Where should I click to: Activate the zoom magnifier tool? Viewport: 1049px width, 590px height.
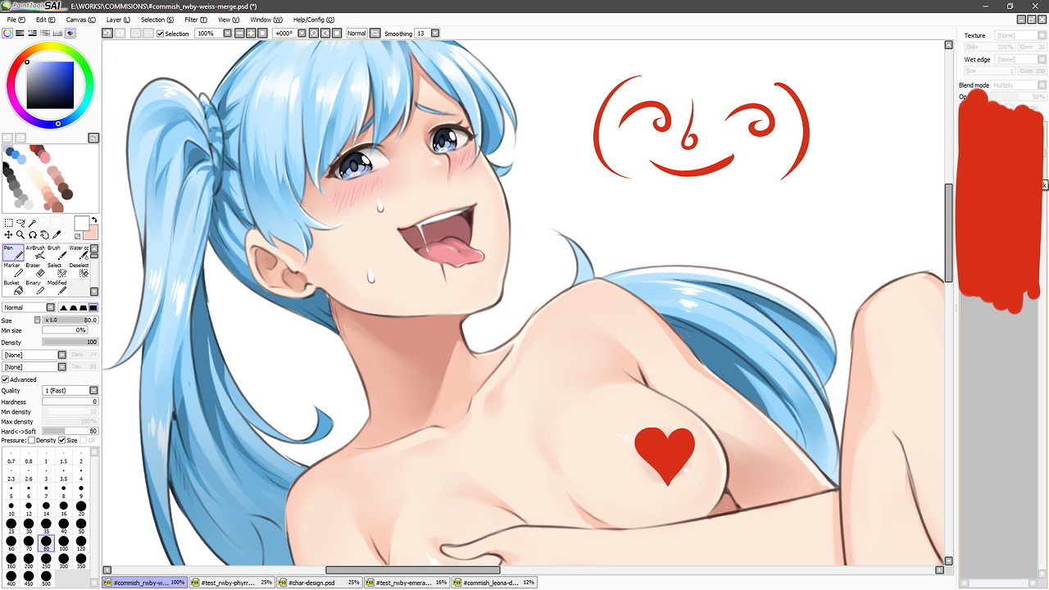pos(20,235)
